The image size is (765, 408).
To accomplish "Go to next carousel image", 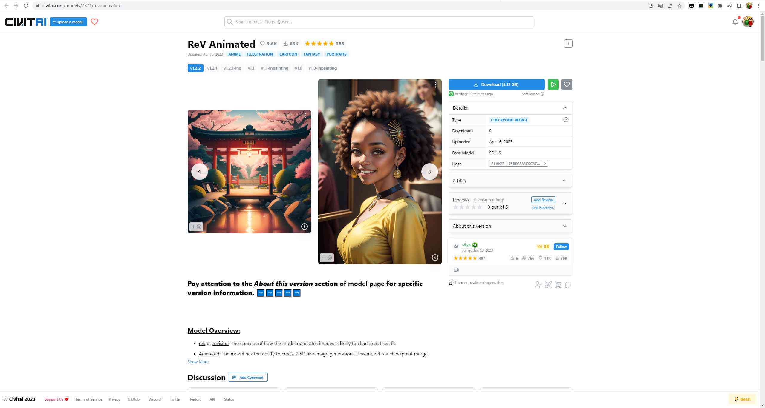I will point(430,172).
